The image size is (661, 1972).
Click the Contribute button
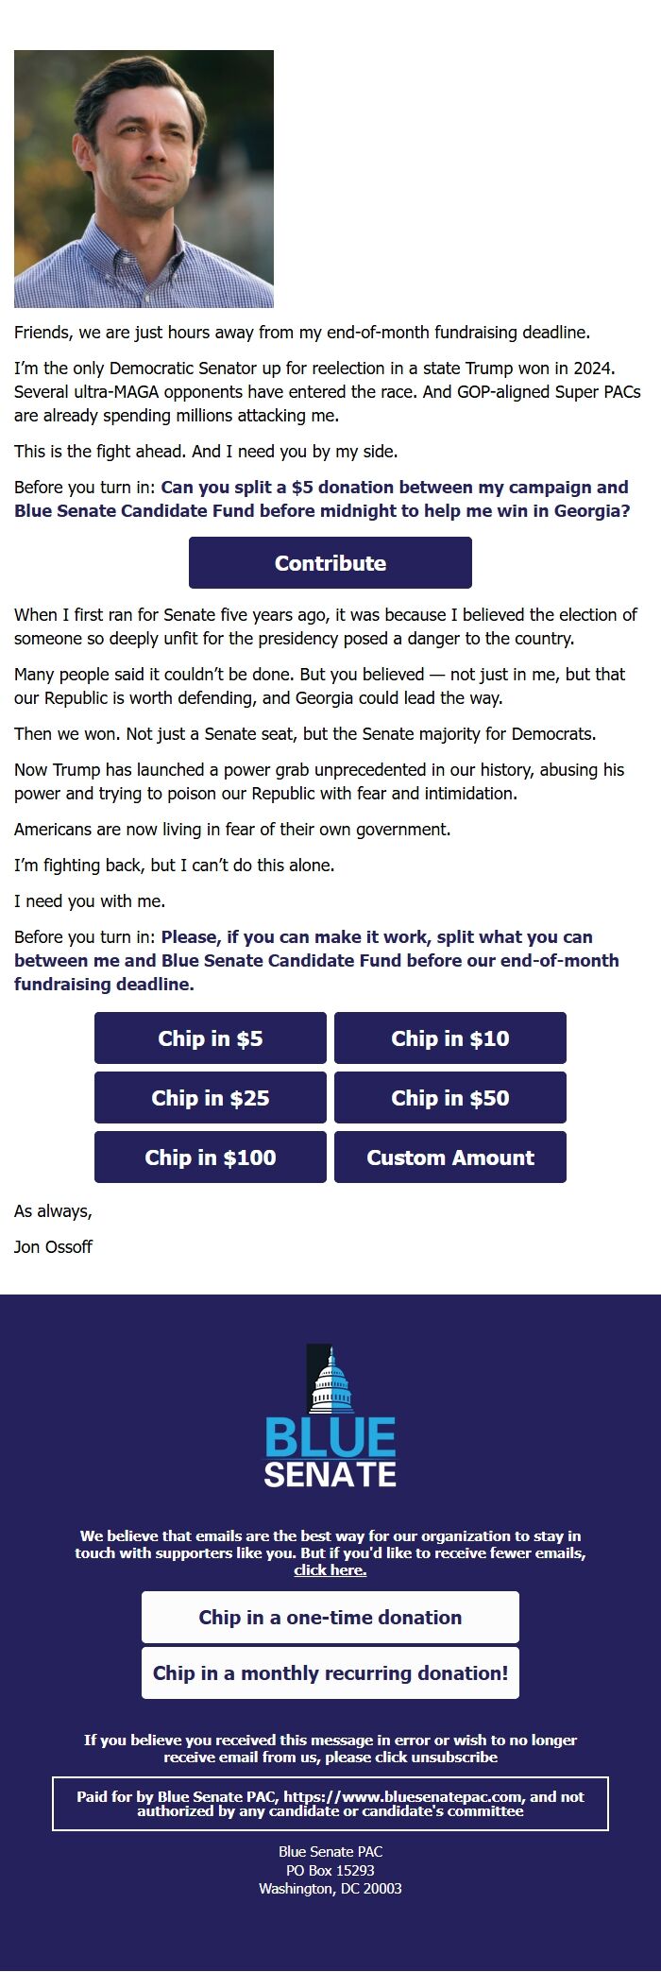[330, 562]
